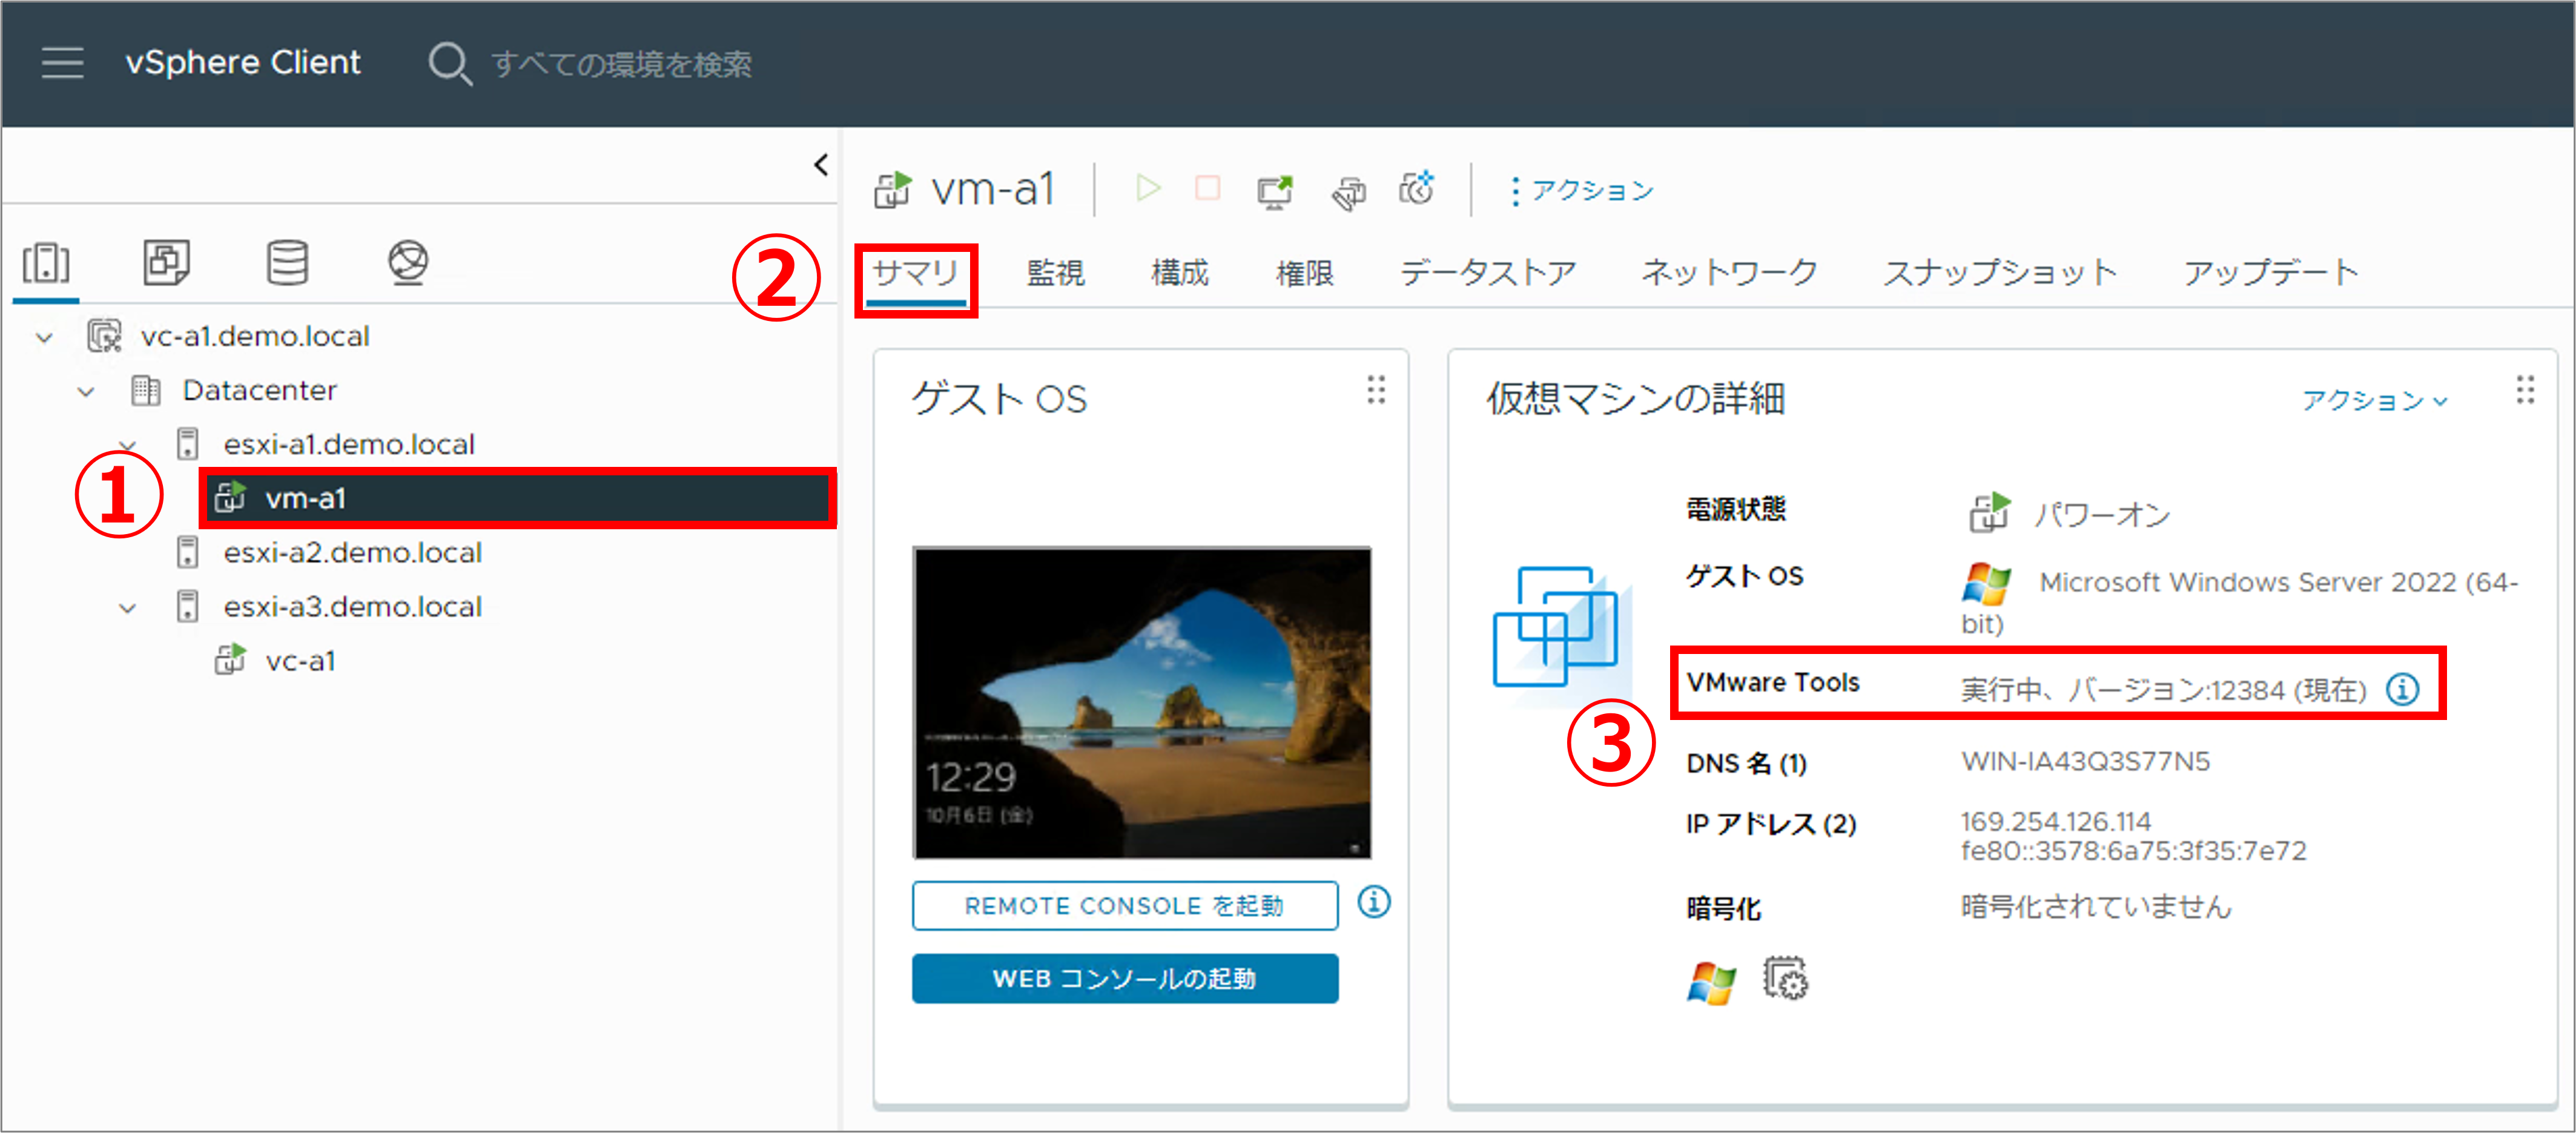This screenshot has height=1133, width=2576.
Task: Switch to the ネットワーク tab
Action: [1730, 272]
